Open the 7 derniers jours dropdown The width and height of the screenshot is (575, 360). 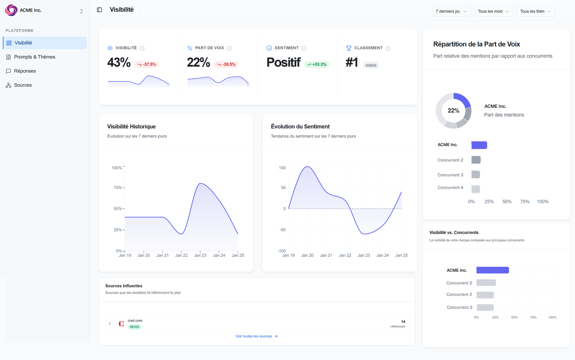click(451, 12)
